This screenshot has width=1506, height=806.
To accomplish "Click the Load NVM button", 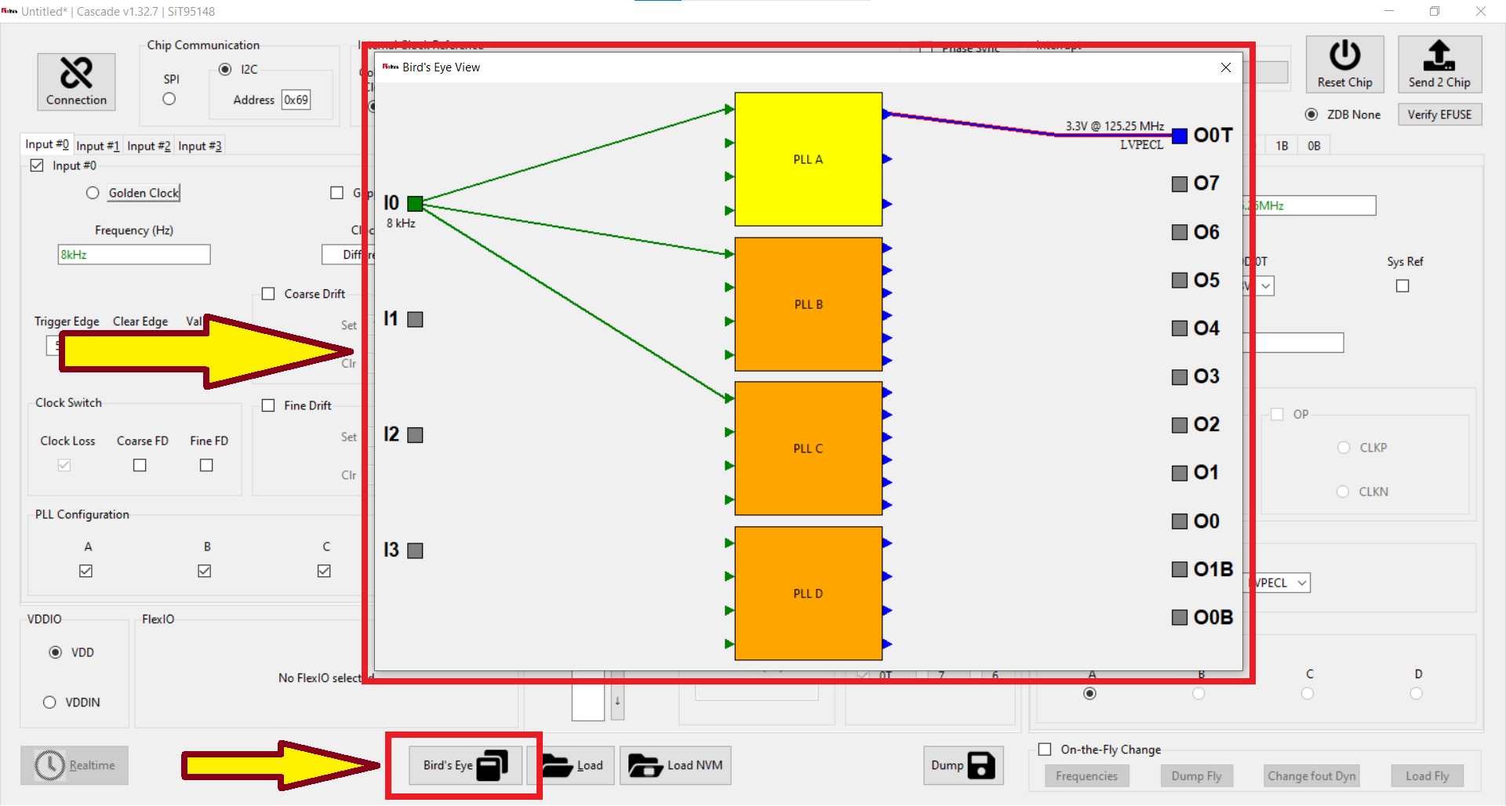I will (x=675, y=765).
